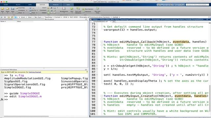Switch to the VIEW tab
Viewport: 211px width, 118px height.
pos(68,5)
